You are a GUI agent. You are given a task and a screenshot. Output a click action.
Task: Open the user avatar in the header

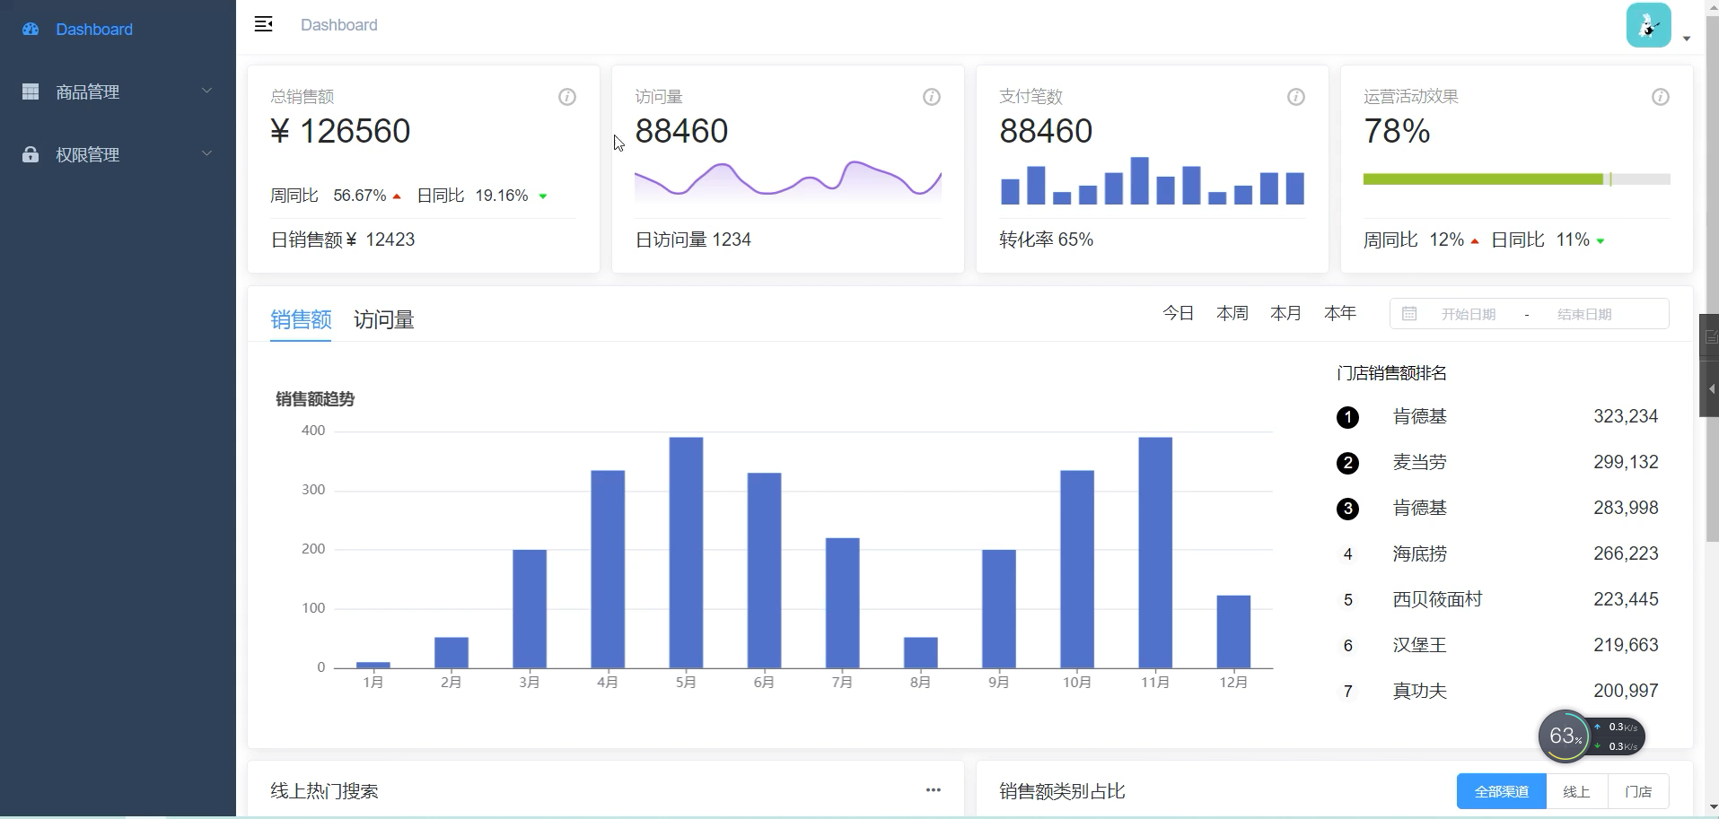(x=1648, y=25)
